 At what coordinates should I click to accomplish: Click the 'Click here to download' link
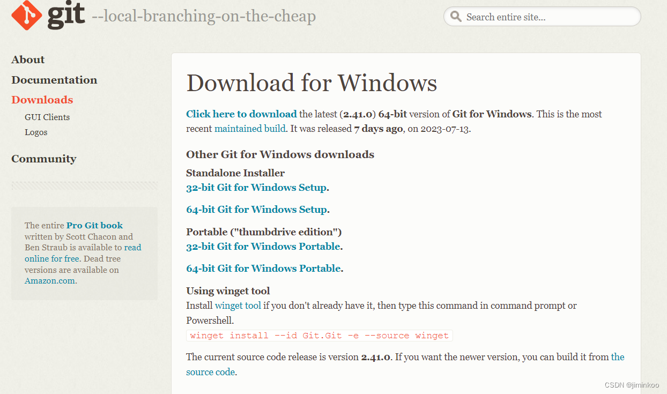[x=241, y=114]
